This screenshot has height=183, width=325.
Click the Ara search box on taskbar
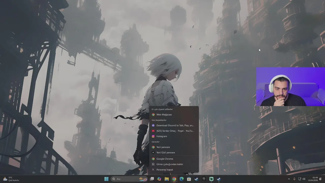[x=129, y=179]
